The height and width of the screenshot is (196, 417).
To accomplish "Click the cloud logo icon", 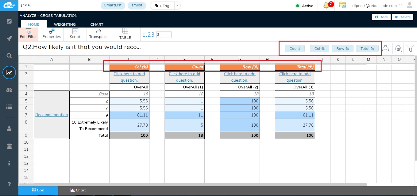I will coord(9,5).
